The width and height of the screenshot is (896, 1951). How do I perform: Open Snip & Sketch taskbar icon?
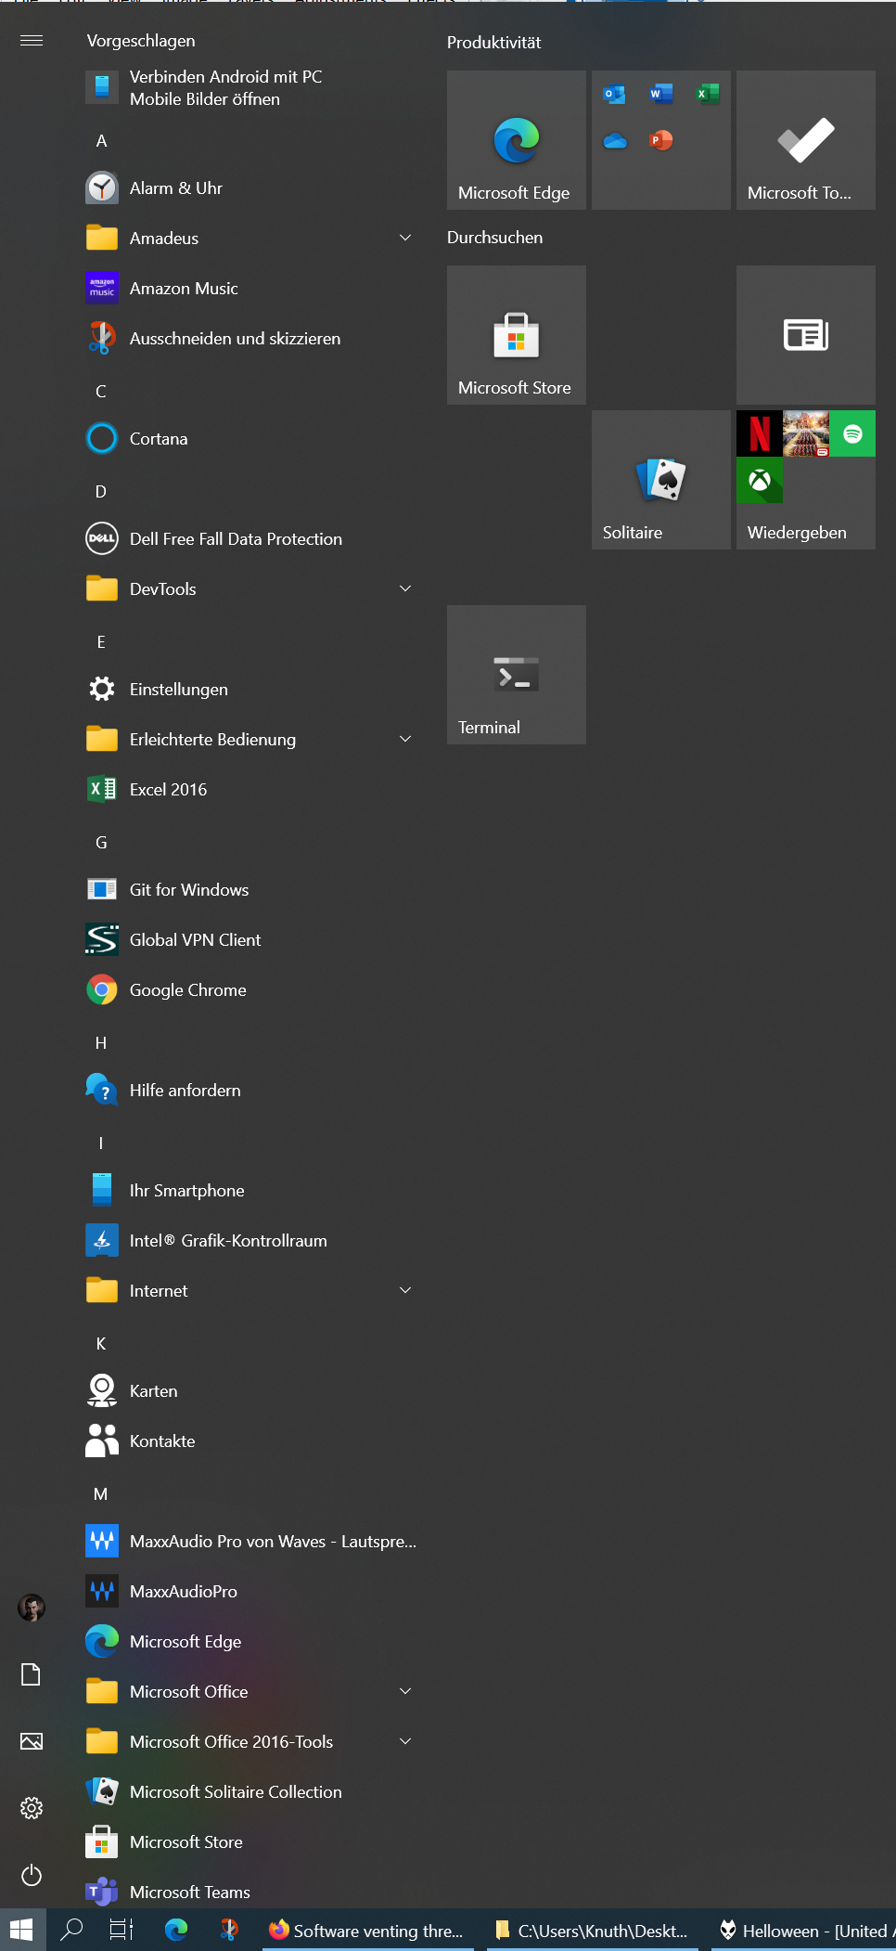pos(229,1931)
